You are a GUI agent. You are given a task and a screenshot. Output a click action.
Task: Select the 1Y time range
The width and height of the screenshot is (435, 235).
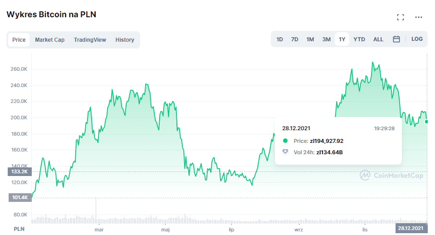point(342,39)
